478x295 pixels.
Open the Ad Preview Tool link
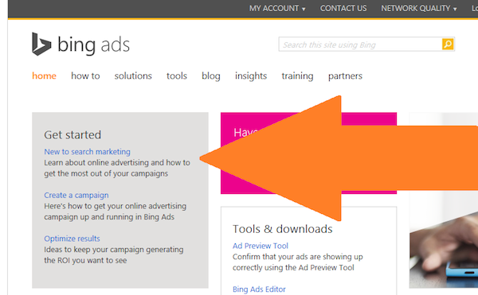[261, 246]
